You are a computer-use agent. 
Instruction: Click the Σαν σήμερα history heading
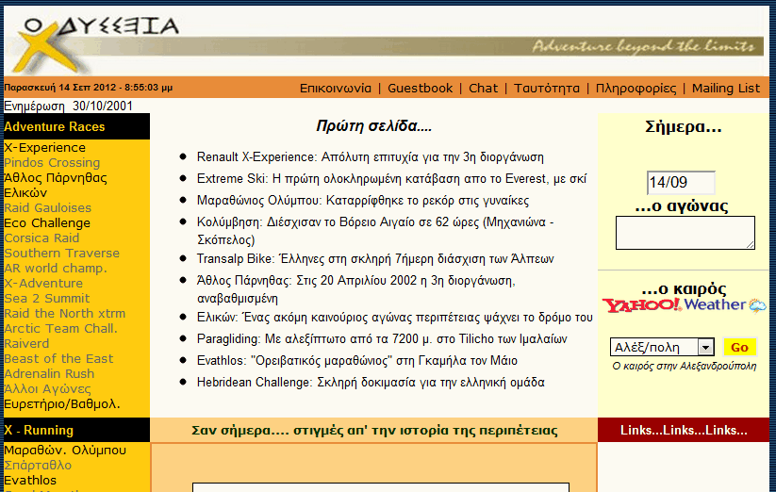374,430
